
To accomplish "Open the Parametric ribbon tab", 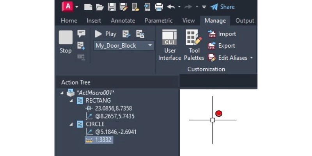I will [x=159, y=21].
